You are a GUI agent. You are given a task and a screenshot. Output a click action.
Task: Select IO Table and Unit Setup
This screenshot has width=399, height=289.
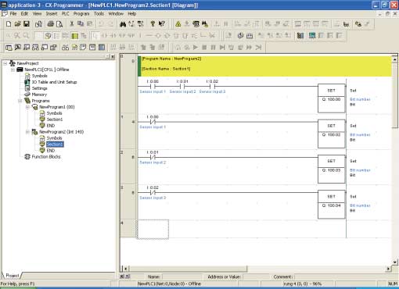54,82
